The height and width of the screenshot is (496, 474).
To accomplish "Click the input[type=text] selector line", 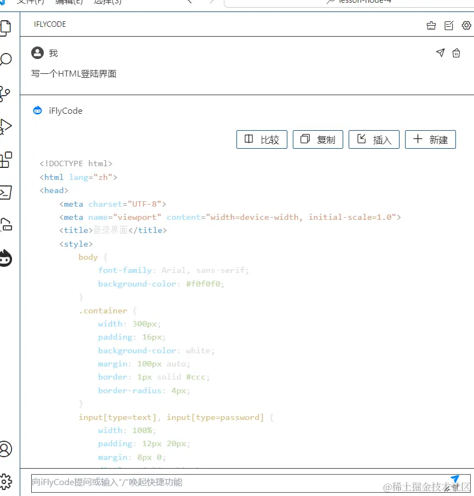I will [x=176, y=418].
